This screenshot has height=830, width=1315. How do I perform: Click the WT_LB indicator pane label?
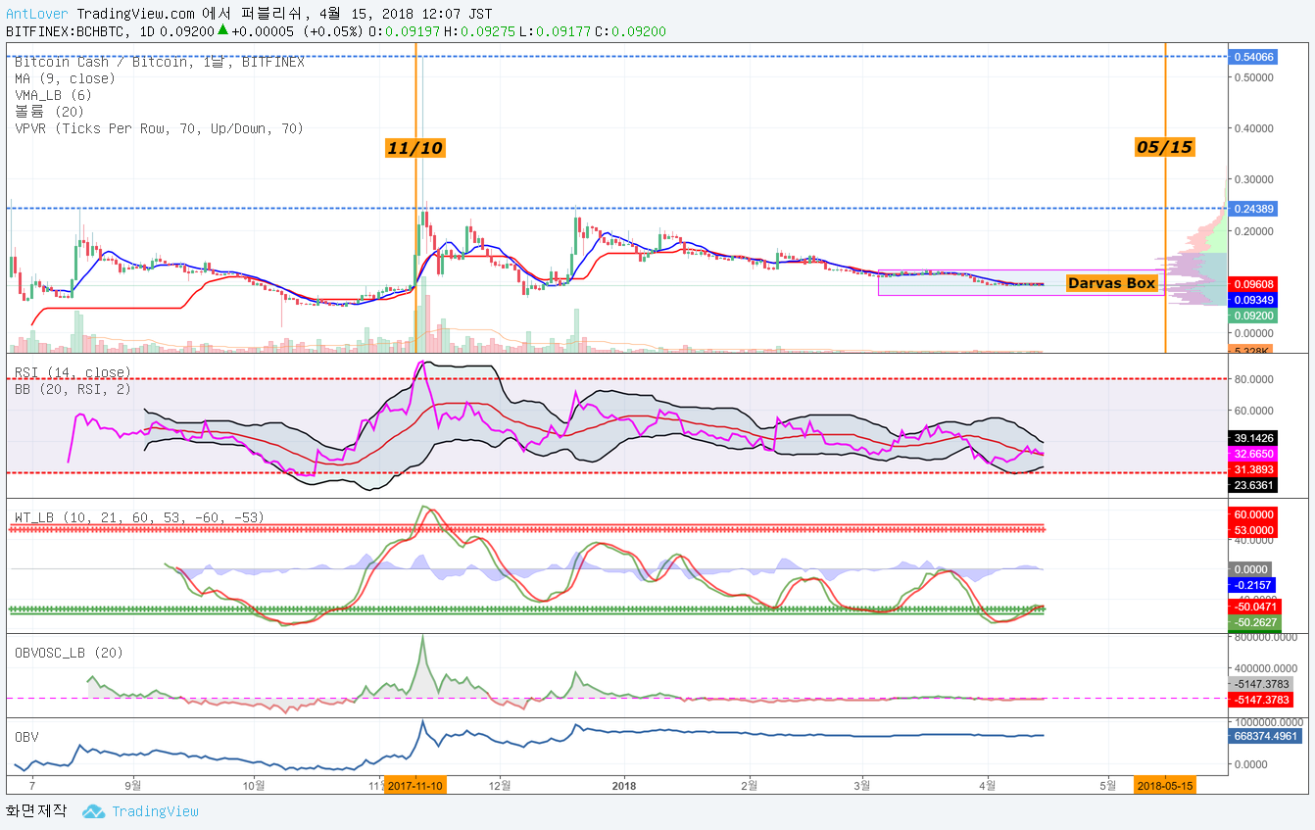139,517
